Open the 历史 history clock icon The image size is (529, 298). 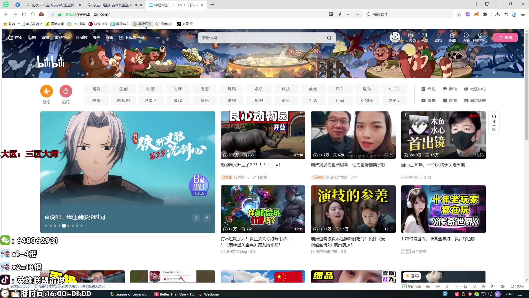[466, 37]
